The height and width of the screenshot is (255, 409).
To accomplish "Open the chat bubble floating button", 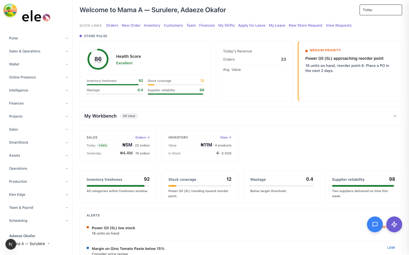I will tap(375, 224).
